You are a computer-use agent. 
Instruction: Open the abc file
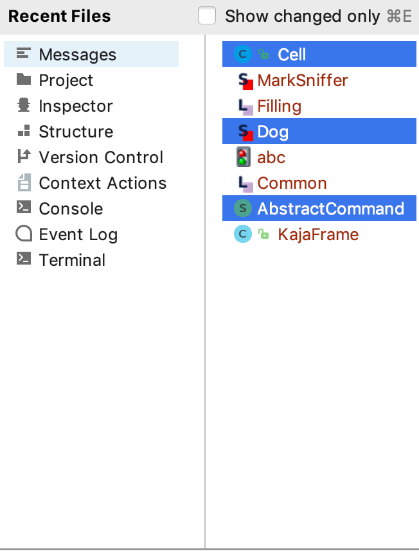click(271, 157)
